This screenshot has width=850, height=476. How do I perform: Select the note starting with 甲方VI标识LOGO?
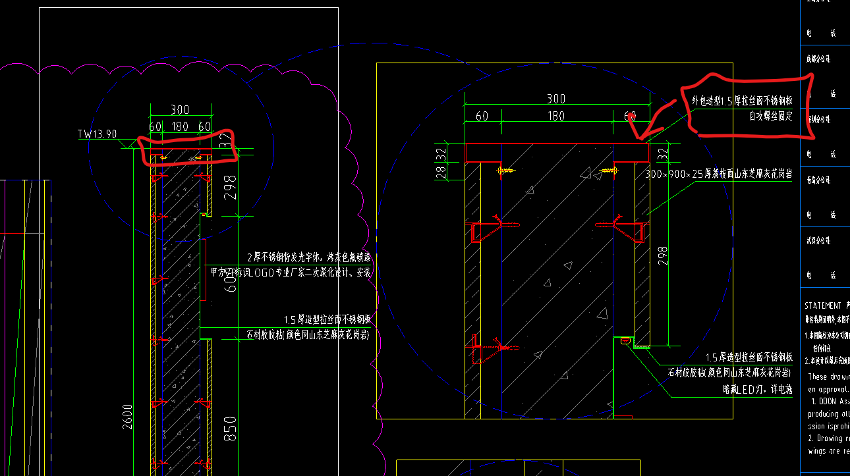[291, 272]
